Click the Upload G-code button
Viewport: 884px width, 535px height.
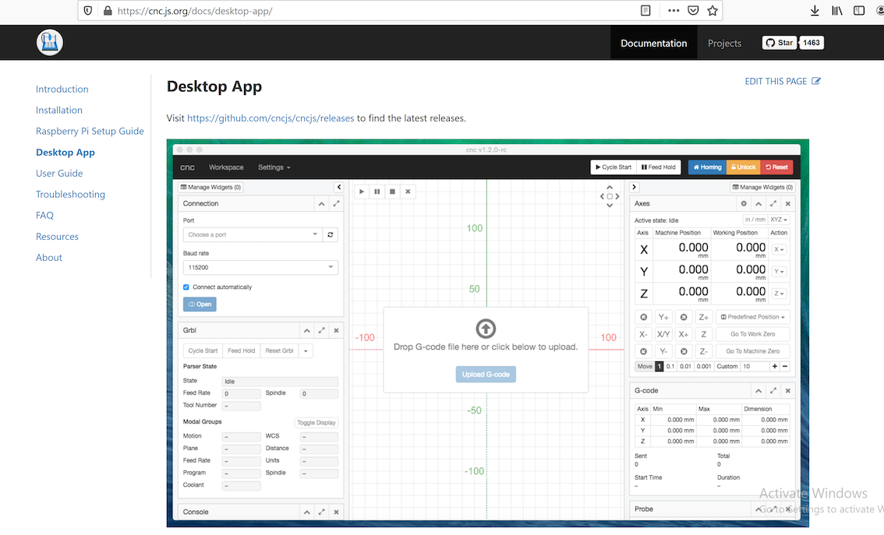click(x=486, y=375)
